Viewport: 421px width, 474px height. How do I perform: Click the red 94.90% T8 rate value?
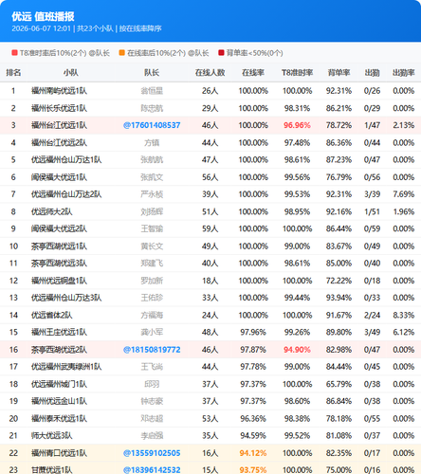[297, 350]
